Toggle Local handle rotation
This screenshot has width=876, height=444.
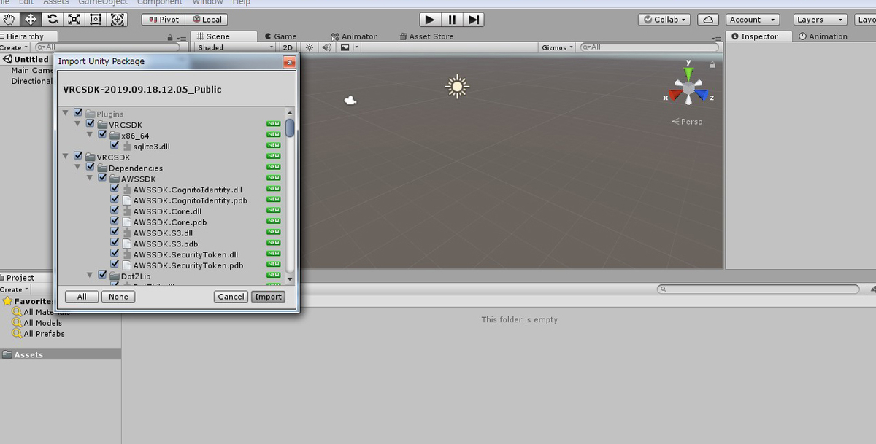(x=207, y=20)
